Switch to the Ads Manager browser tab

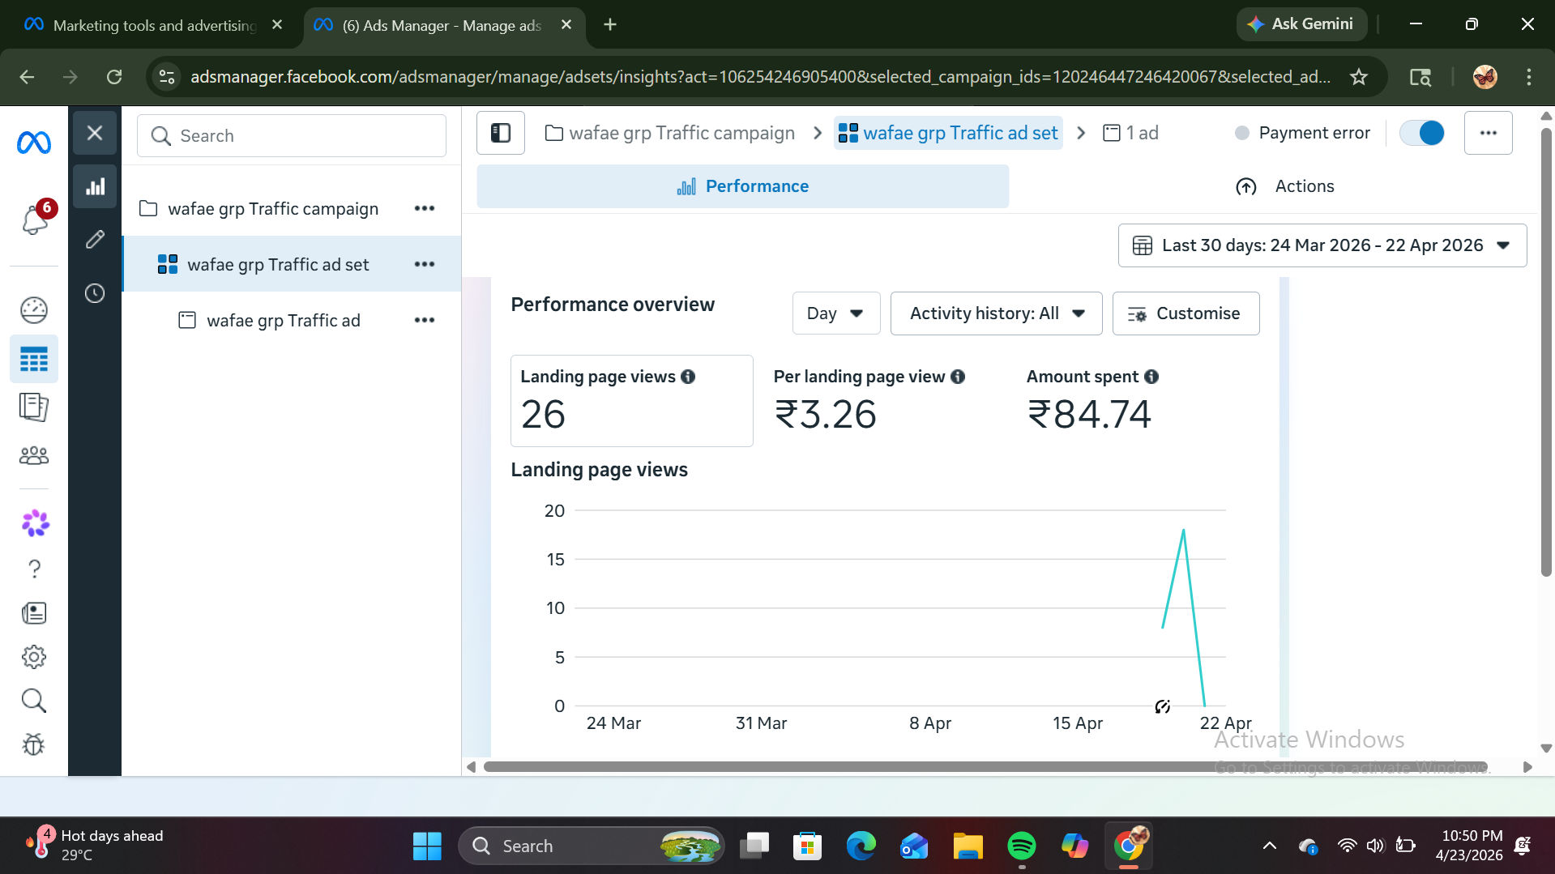[x=442, y=25]
